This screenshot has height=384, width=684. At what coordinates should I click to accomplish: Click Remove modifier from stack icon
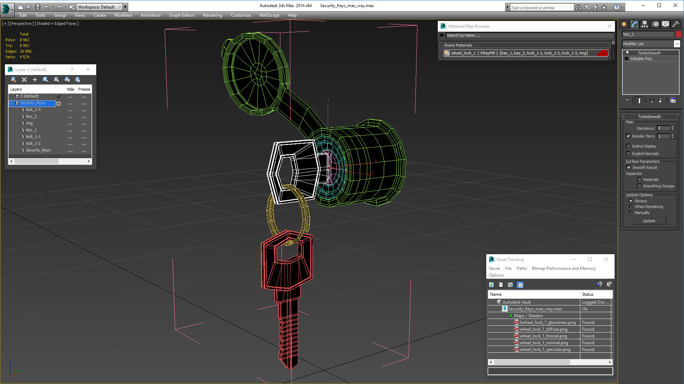coord(660,101)
